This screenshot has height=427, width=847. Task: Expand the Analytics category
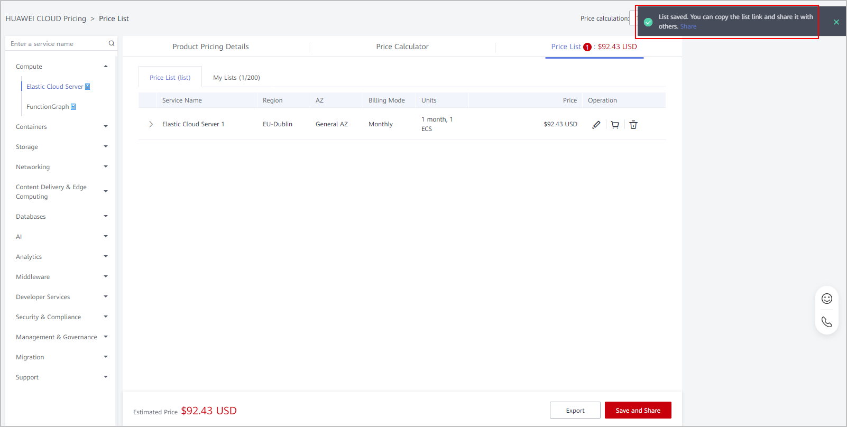106,257
